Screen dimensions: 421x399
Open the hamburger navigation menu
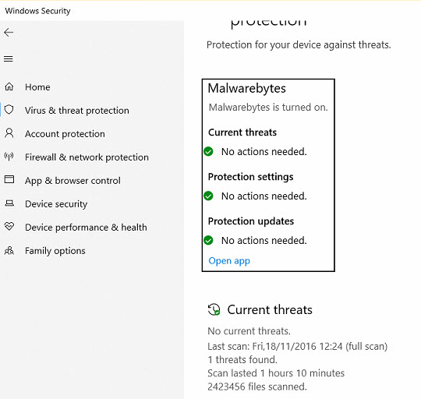[9, 58]
